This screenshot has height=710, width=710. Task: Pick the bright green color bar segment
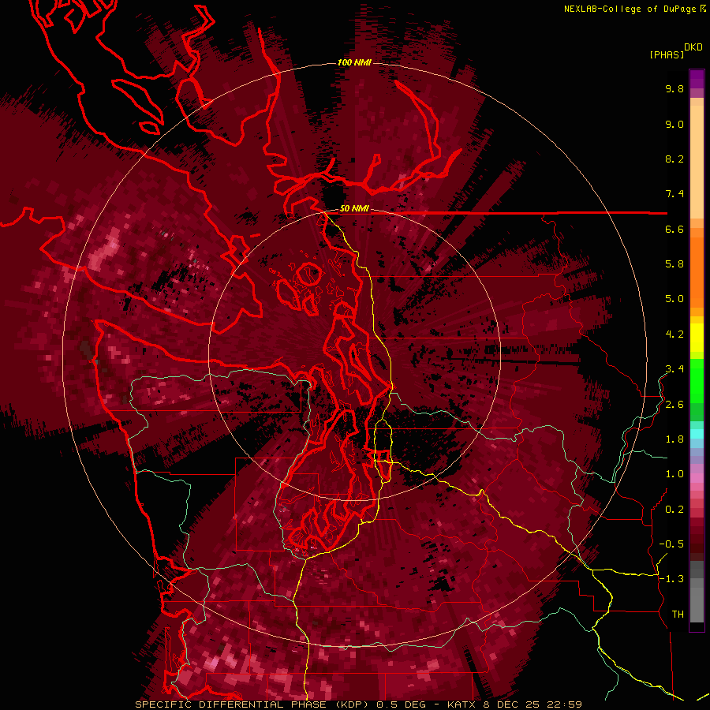(x=697, y=380)
